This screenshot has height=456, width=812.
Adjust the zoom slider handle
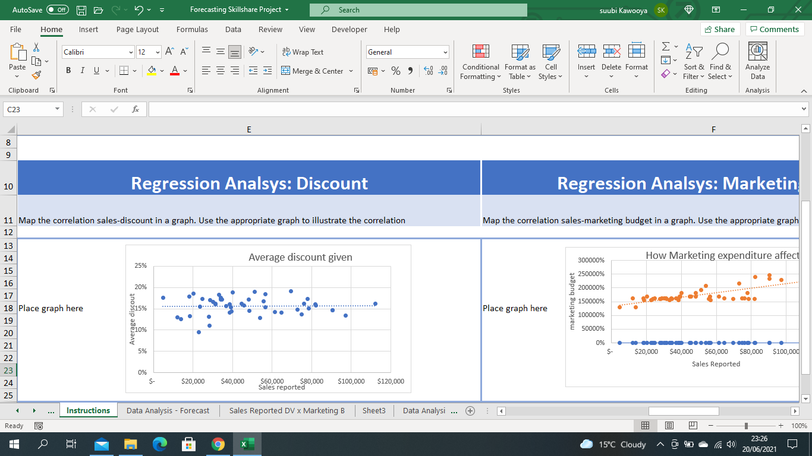coord(746,426)
